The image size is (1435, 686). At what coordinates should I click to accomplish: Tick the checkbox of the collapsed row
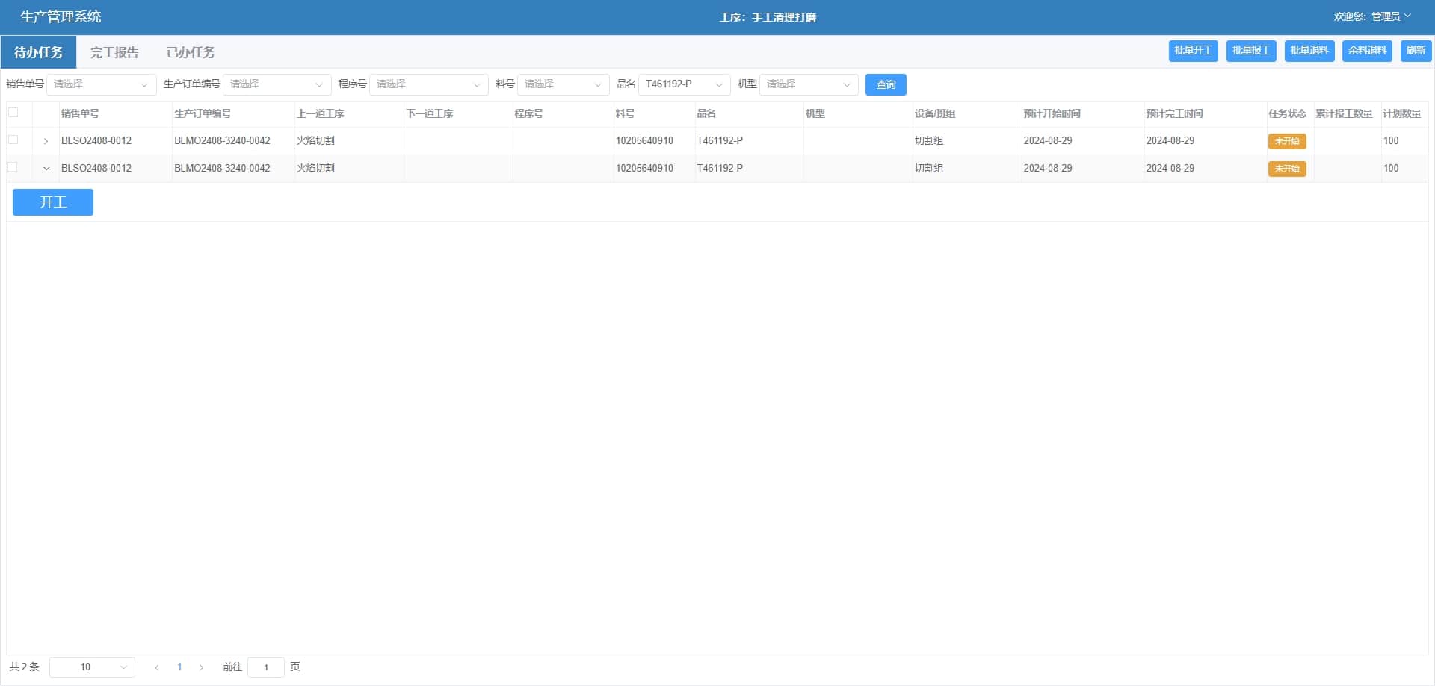point(13,140)
